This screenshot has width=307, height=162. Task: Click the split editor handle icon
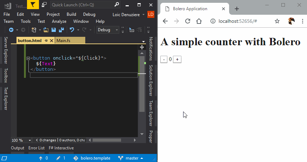tap(142, 47)
